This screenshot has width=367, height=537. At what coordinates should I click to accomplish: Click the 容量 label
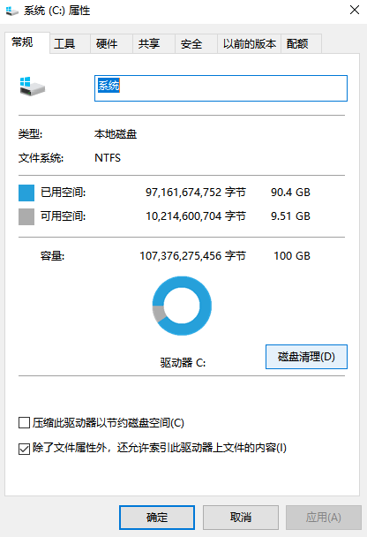[52, 256]
